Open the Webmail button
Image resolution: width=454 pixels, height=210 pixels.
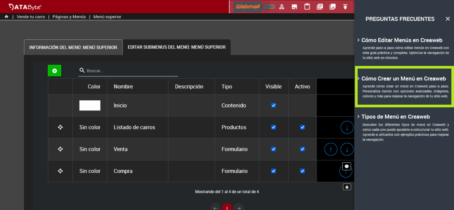247,7
